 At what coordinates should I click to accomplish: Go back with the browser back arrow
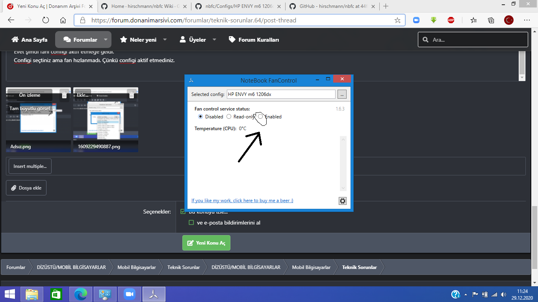tap(11, 20)
